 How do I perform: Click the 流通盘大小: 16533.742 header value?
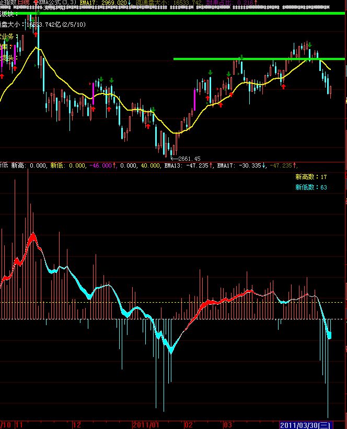click(x=169, y=3)
